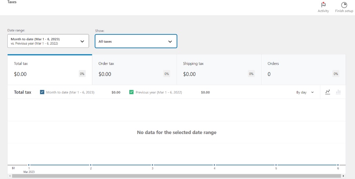Click the Finish setup progress icon

(x=344, y=5)
